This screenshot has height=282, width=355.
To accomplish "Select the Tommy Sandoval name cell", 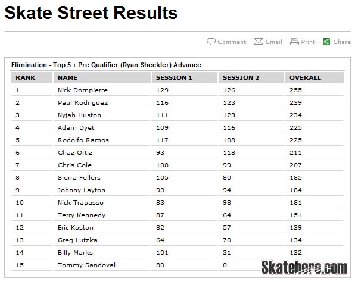I will coord(86,265).
